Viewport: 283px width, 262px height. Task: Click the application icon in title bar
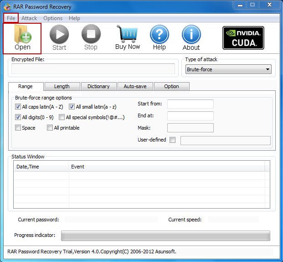(x=7, y=7)
